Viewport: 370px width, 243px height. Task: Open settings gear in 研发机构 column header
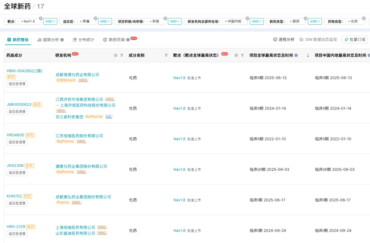coord(115,55)
